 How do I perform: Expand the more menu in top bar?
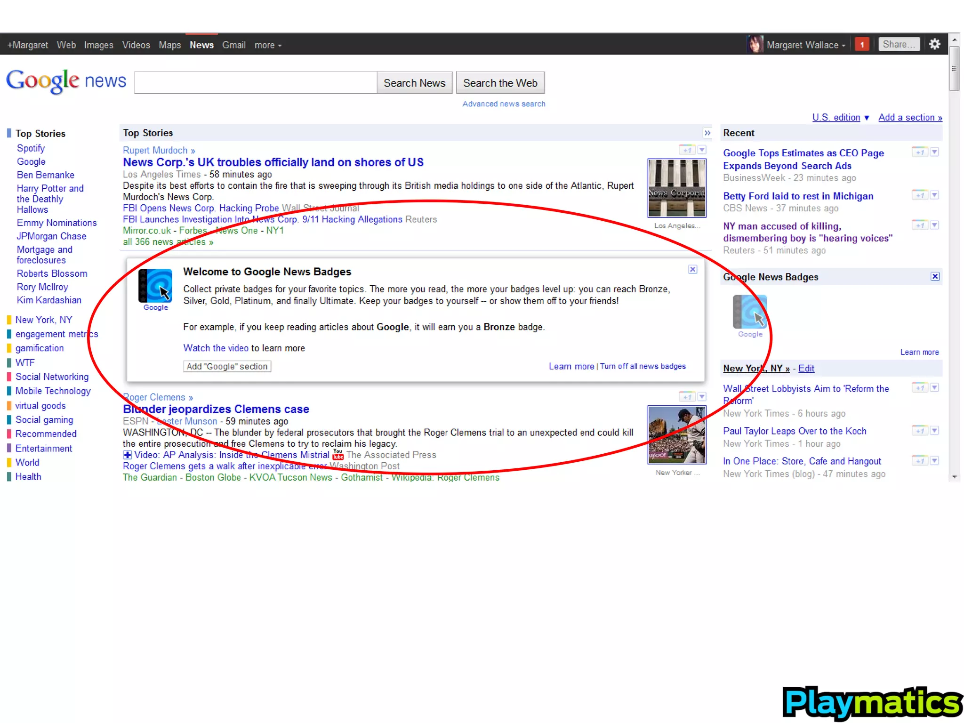268,45
